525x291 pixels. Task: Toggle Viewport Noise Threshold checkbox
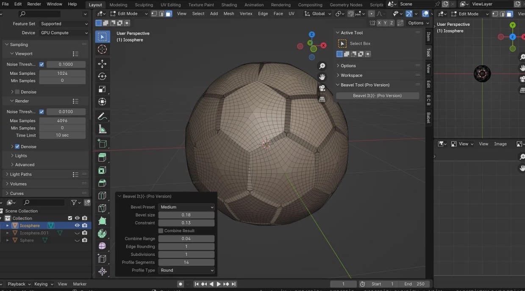click(42, 64)
